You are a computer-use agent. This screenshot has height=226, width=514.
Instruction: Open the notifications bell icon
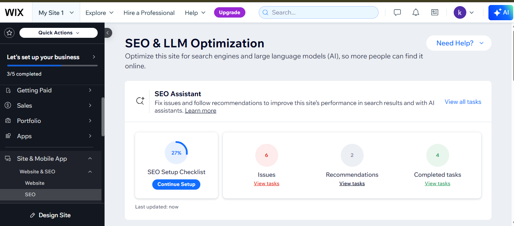click(416, 13)
